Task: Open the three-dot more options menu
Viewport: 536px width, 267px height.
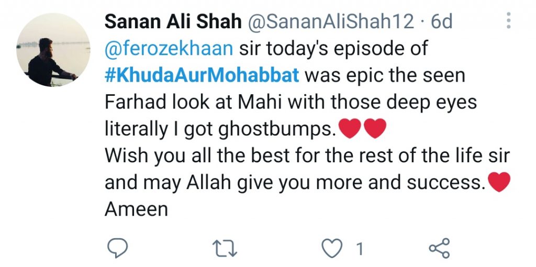Action: [x=509, y=20]
